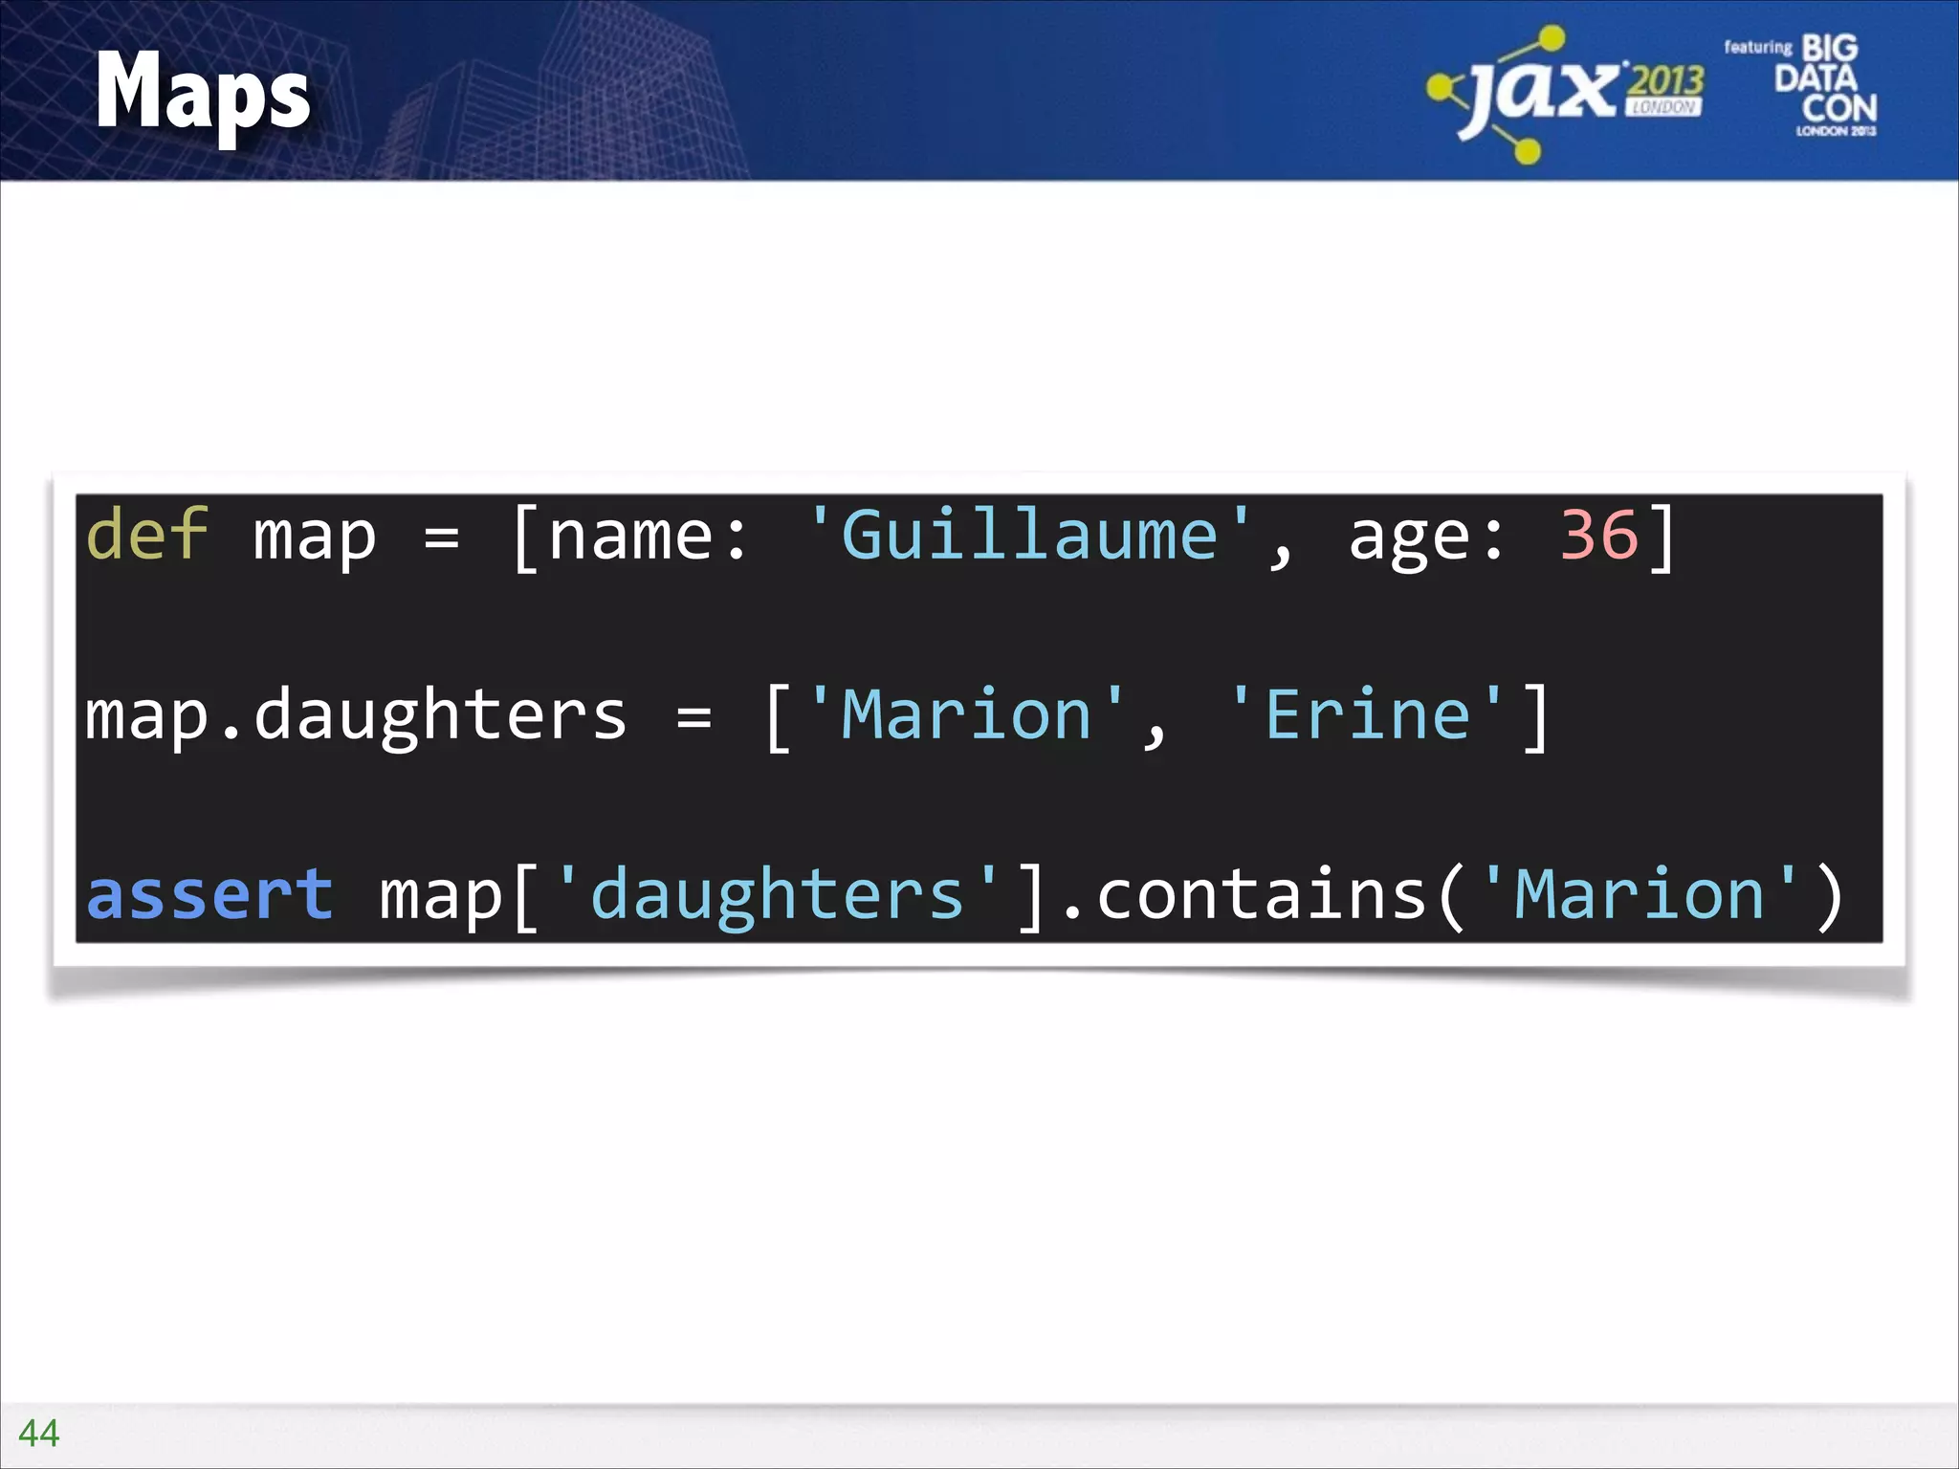Click 'Marion' inside the contains call
Viewport: 1959px width, 1469px height.
tap(1640, 894)
